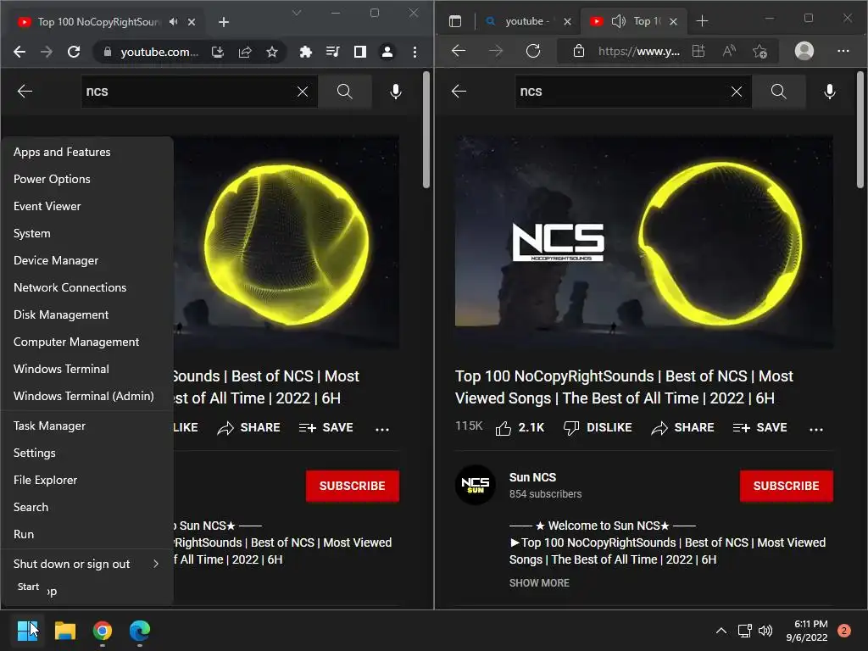Share this page icon in Chrome
Image resolution: width=868 pixels, height=651 pixels.
[245, 52]
